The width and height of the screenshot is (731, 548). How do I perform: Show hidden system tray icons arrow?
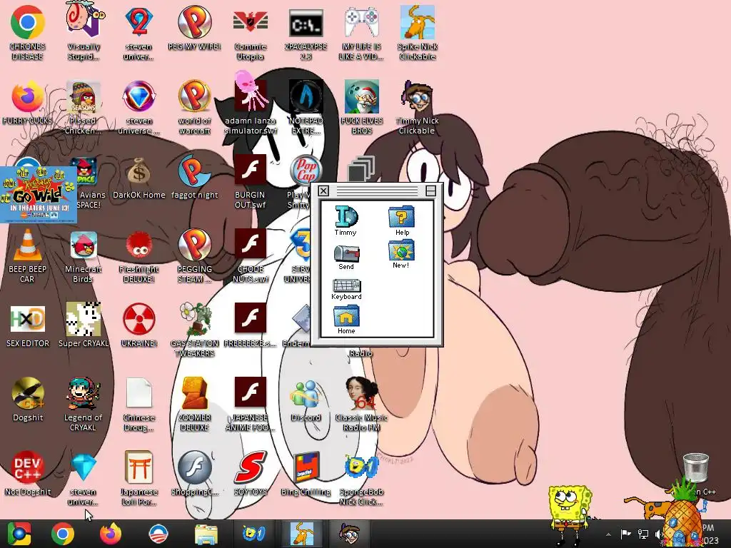pos(608,534)
